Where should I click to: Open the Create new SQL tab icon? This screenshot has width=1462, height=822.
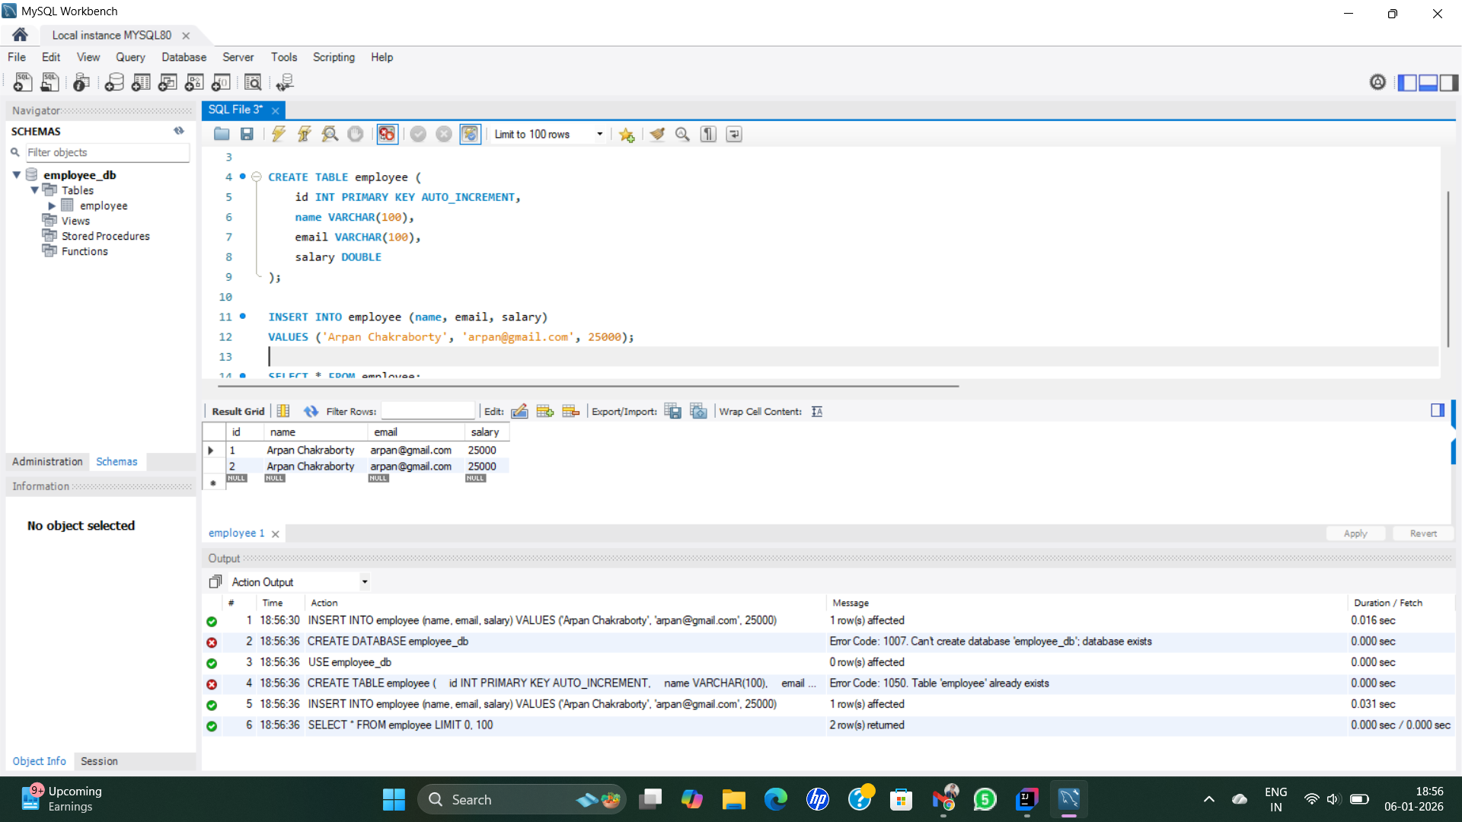click(x=22, y=82)
